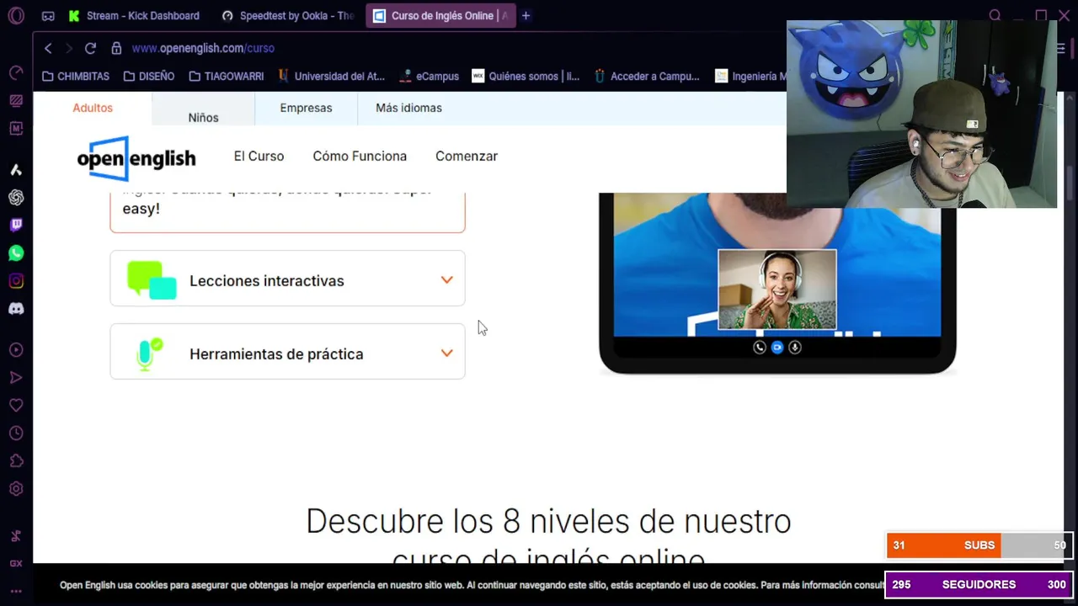This screenshot has width=1078, height=606.
Task: Open Ingeniería bookmark
Action: pyautogui.click(x=750, y=76)
